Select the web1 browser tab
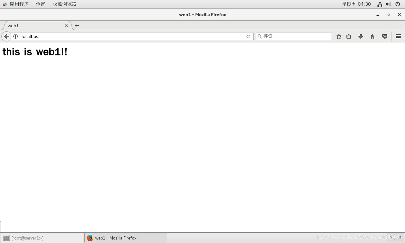 pos(38,26)
